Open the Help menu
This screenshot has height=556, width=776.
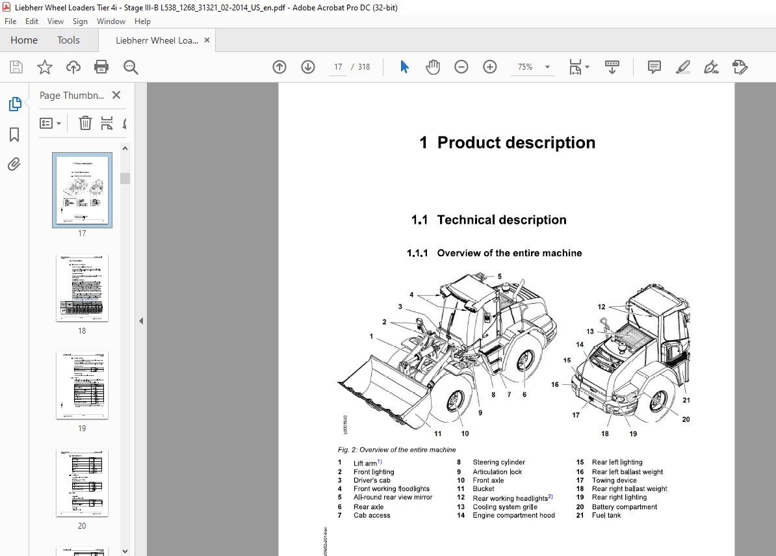click(142, 21)
